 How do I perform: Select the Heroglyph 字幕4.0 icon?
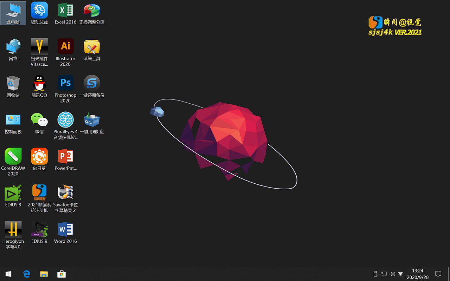(13, 235)
